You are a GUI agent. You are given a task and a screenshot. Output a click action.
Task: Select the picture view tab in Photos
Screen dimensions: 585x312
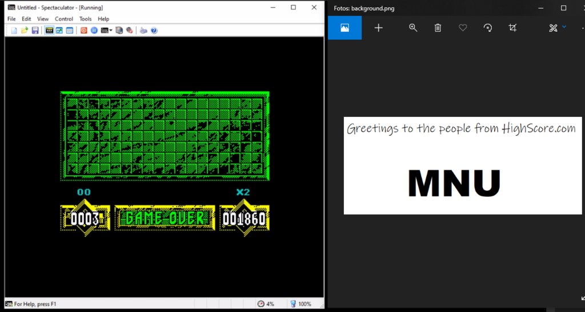[x=344, y=27]
